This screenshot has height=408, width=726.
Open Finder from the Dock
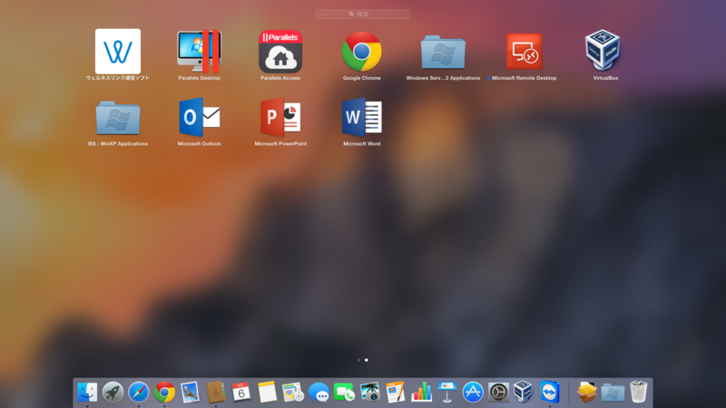87,393
